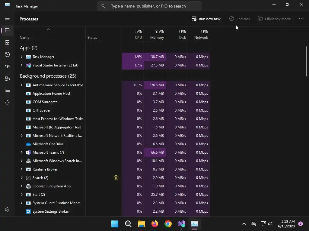Image resolution: width=309 pixels, height=231 pixels.
Task: Click the Visual Studio Installer process icon
Action: [28, 65]
